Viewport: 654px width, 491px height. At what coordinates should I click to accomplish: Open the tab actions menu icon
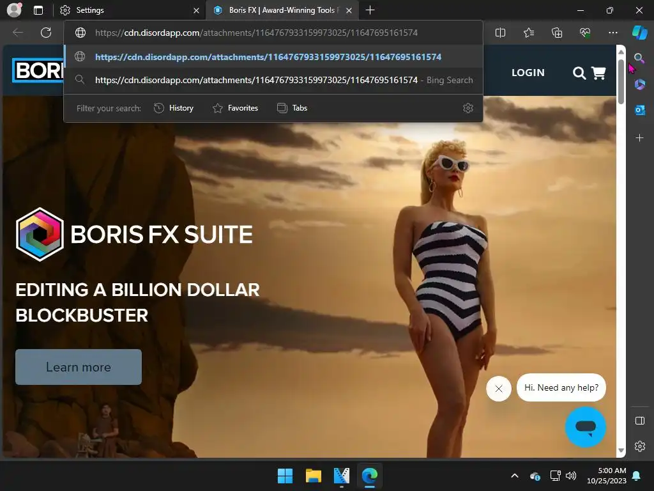pyautogui.click(x=38, y=10)
